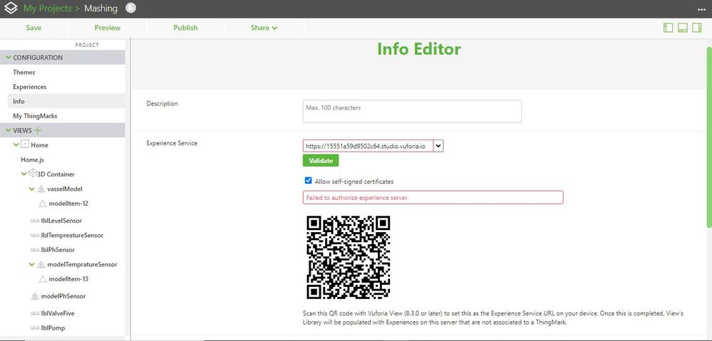Click the Home view page icon

(25, 145)
